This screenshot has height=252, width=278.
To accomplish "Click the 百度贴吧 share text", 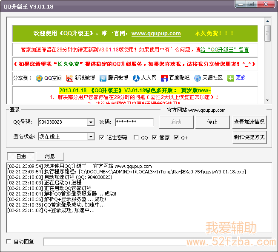I will coord(179,78).
